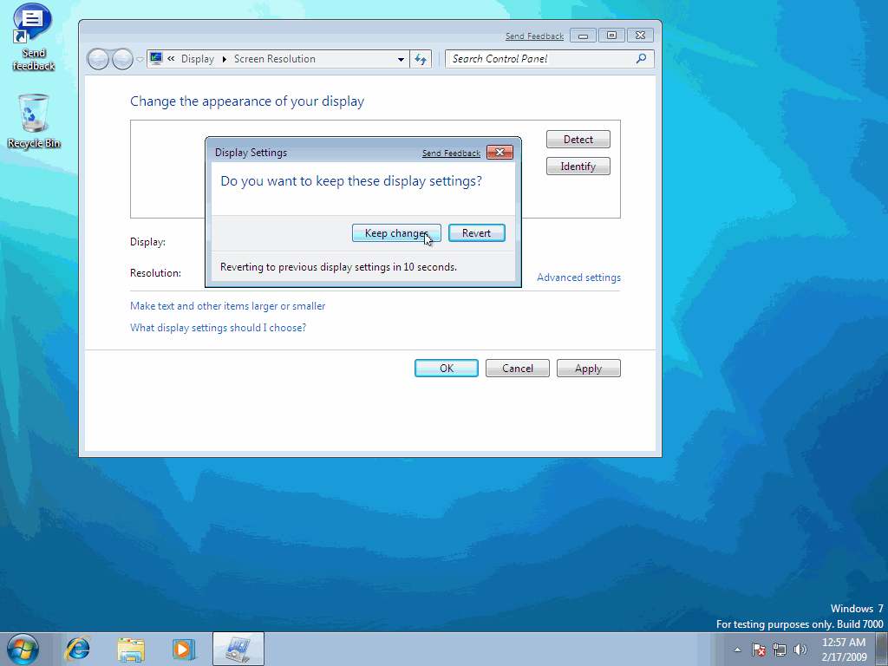Screen dimensions: 888x666
Task: Open Windows Explorer from the taskbar
Action: coord(130,648)
